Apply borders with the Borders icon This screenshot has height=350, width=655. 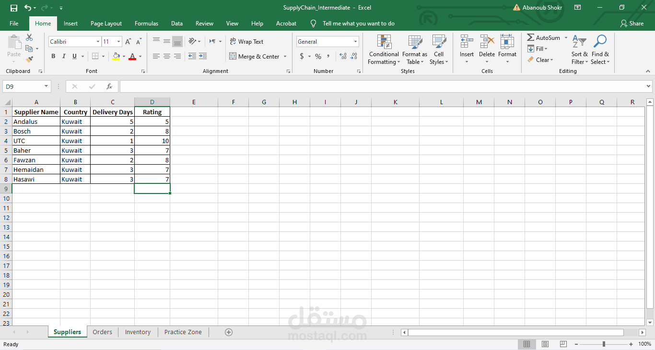point(95,56)
